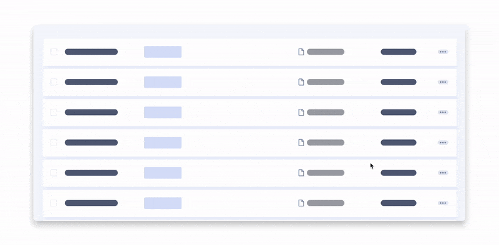Viewport: 499px width, 245px height.
Task: Open the gray file name in second row
Action: pos(326,82)
